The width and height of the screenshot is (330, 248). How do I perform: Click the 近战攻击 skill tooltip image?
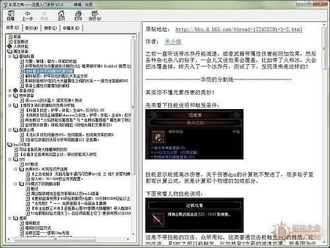(x=194, y=215)
